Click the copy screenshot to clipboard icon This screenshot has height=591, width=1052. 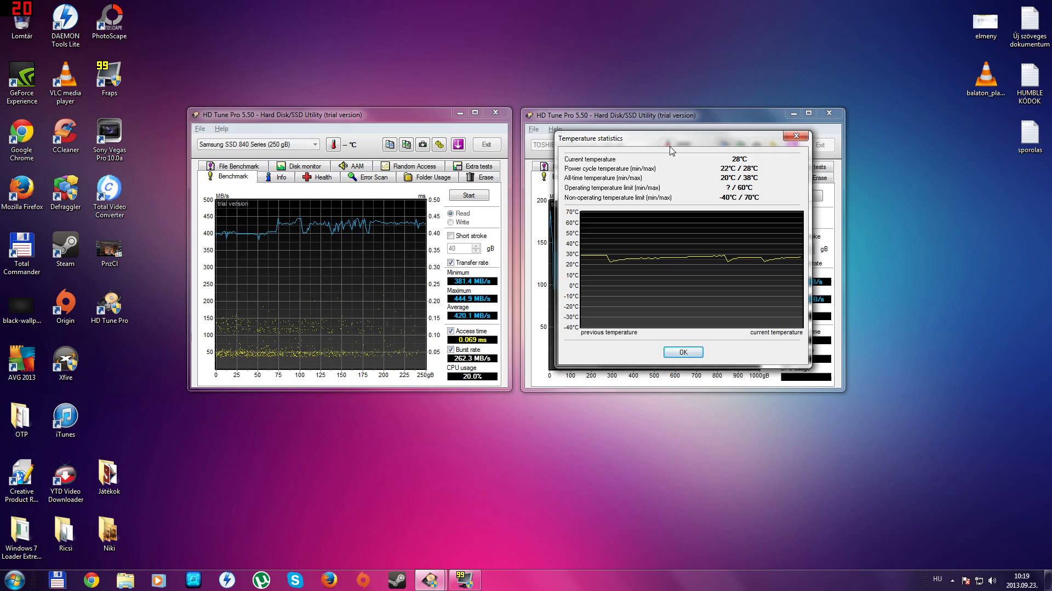click(x=406, y=144)
